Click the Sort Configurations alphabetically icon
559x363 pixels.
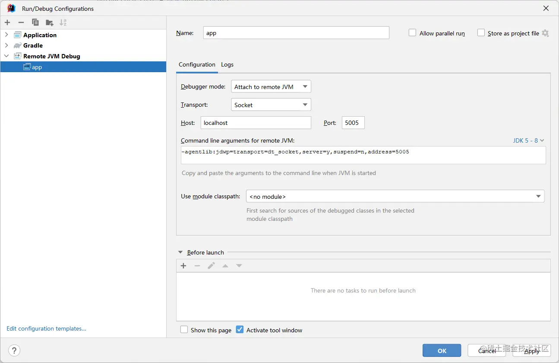pyautogui.click(x=63, y=22)
